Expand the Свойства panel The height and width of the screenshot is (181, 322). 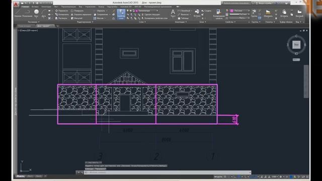tap(230, 22)
